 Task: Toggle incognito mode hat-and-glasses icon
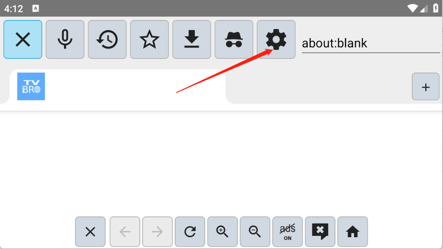(x=234, y=39)
